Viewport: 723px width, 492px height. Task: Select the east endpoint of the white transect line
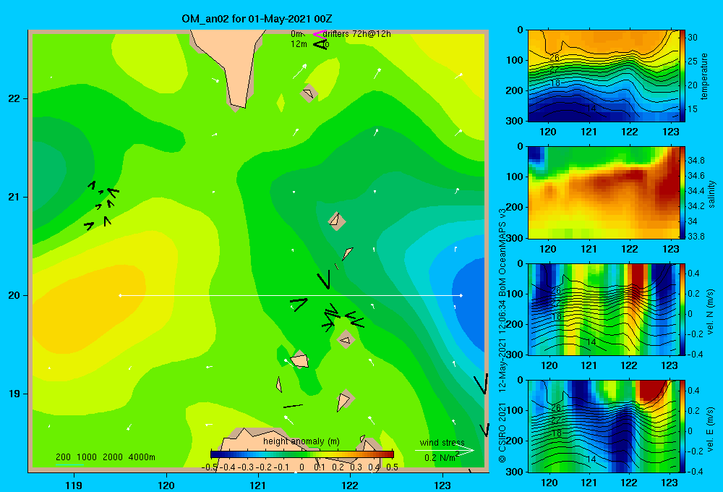pyautogui.click(x=461, y=295)
